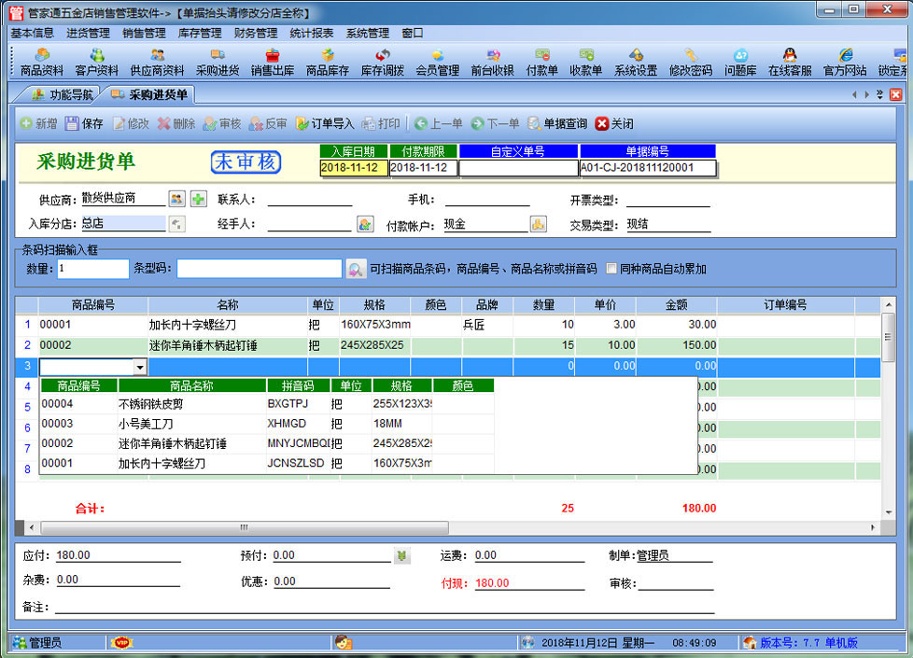Open 系统设置 toolbar icon
This screenshot has height=658, width=913.
(635, 63)
